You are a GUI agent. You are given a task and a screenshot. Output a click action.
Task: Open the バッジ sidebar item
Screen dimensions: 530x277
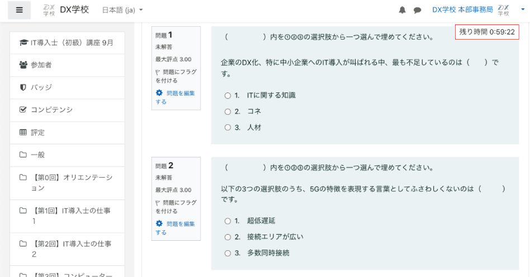pyautogui.click(x=41, y=88)
